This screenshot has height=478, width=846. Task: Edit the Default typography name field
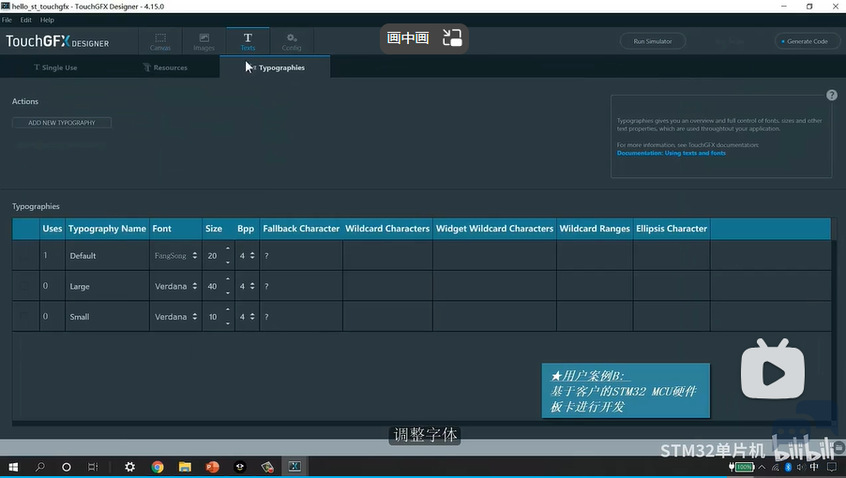107,256
